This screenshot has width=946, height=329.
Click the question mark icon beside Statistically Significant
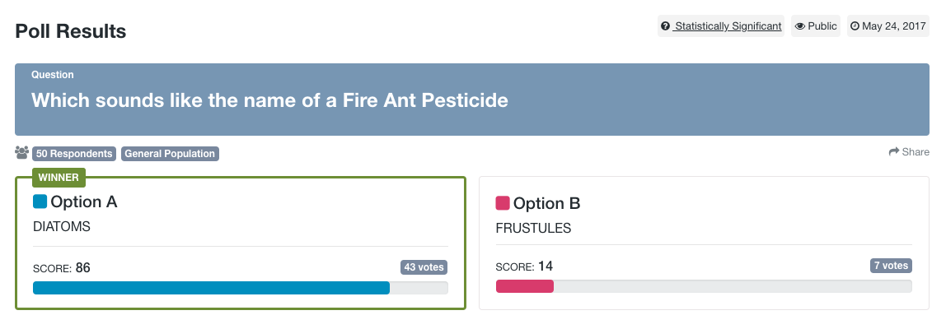(666, 26)
